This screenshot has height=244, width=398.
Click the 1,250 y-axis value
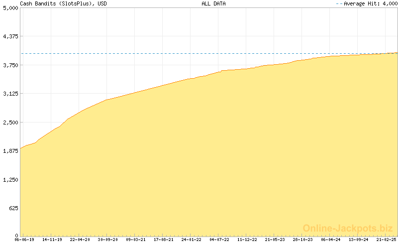point(9,180)
